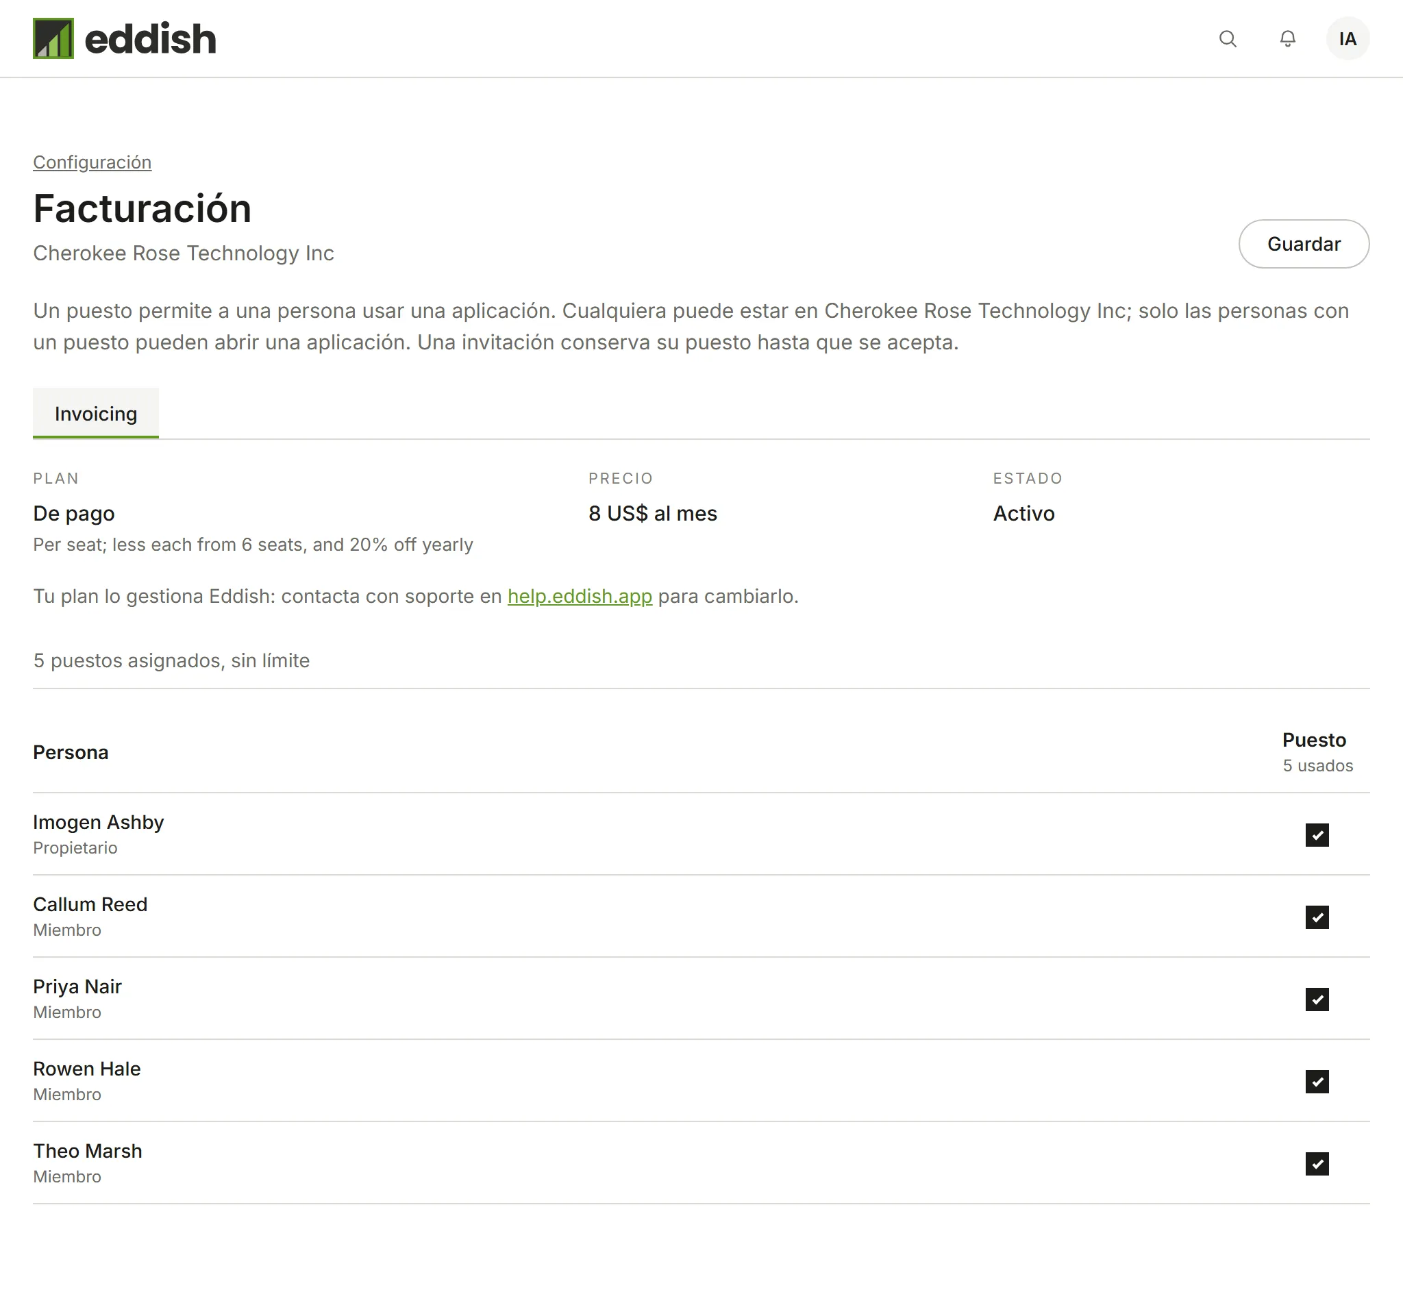Click the Facturación page heading
1403x1292 pixels.
[x=142, y=208]
